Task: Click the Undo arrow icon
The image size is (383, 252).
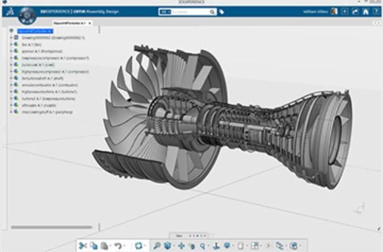Action: point(117,246)
